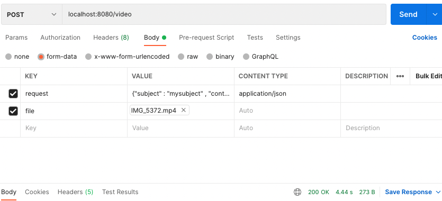Select the form-data radio button
This screenshot has width=442, height=201.
pos(41,57)
